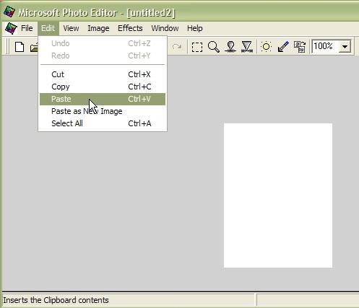Choose the Select rectangle tool
The image size is (359, 308).
pos(197,47)
